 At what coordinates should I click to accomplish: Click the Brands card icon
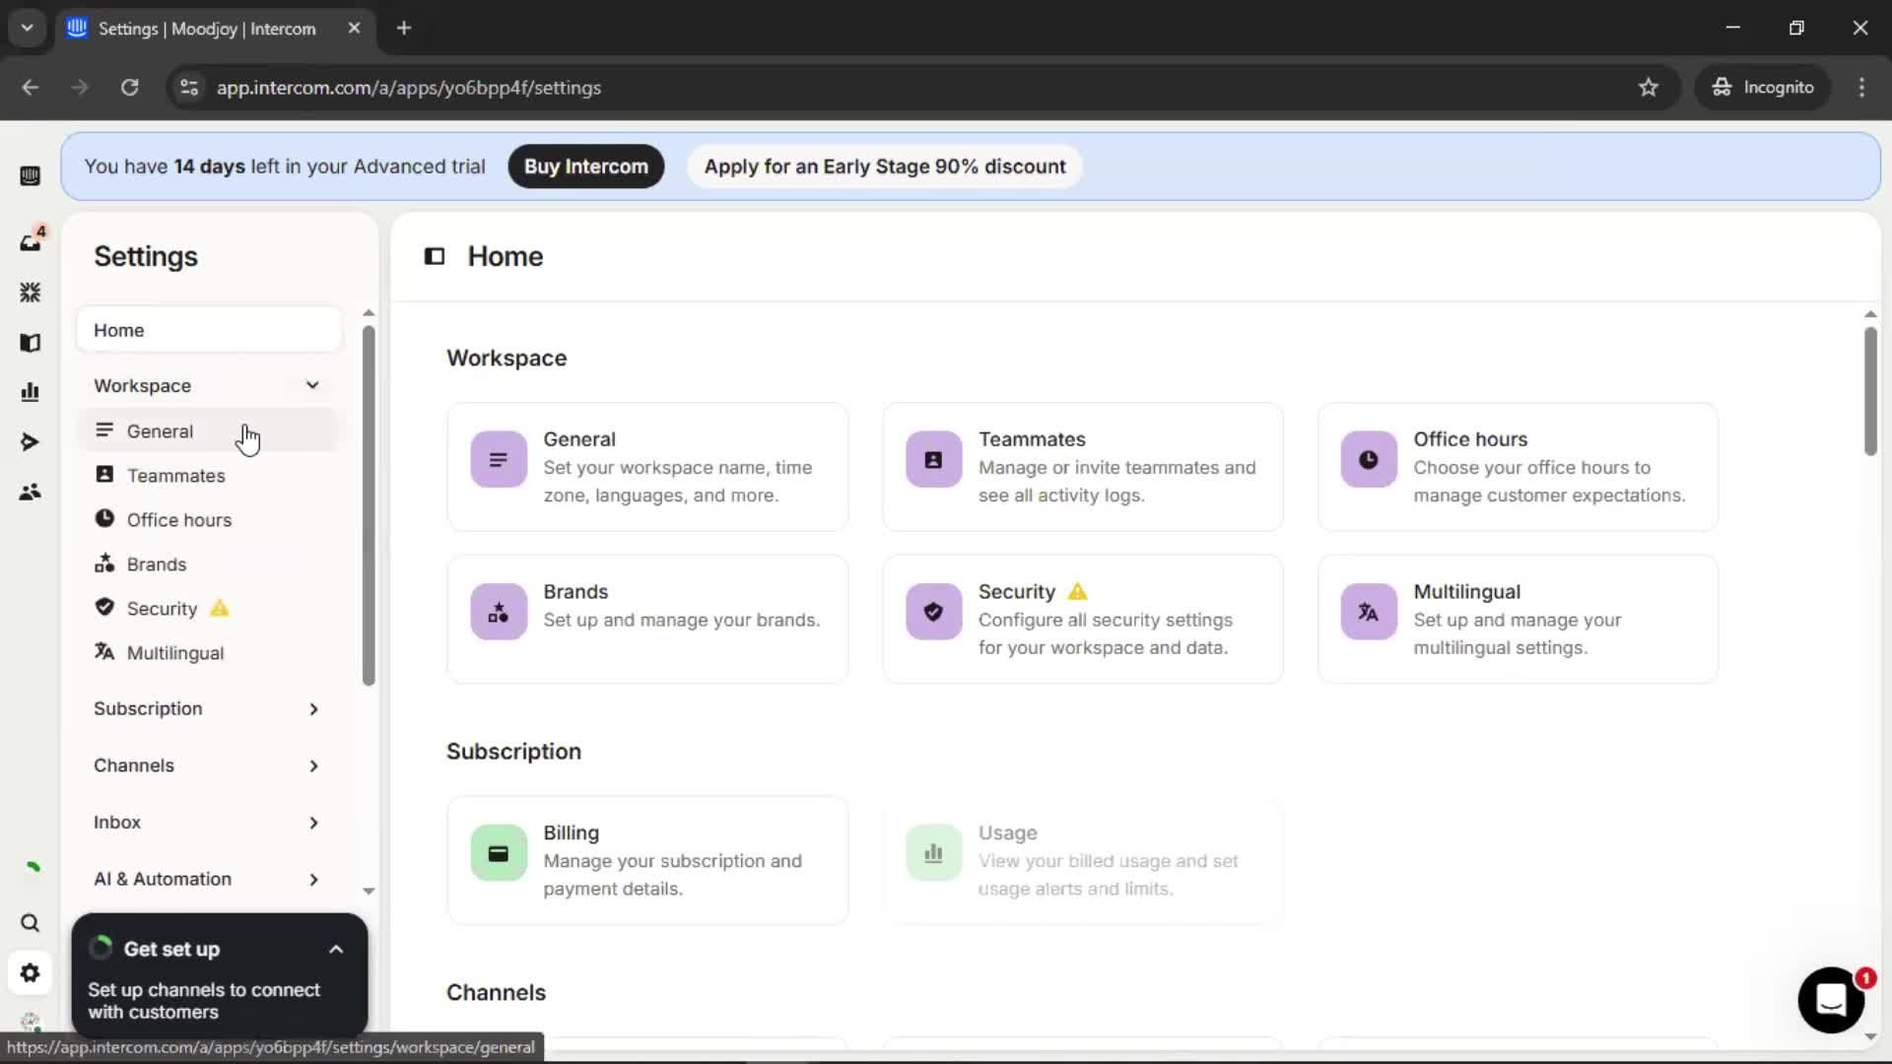pos(499,612)
